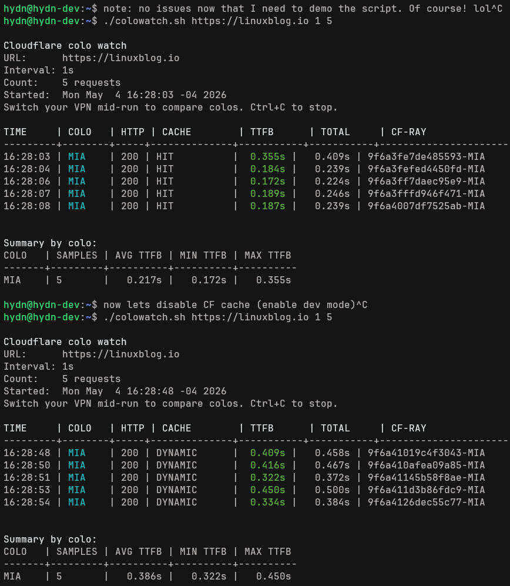
Task: Click the timestamp 16:28:04
Action: [x=27, y=169]
